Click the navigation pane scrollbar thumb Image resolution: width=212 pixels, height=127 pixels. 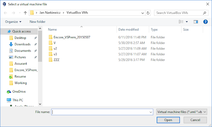pos(40,46)
